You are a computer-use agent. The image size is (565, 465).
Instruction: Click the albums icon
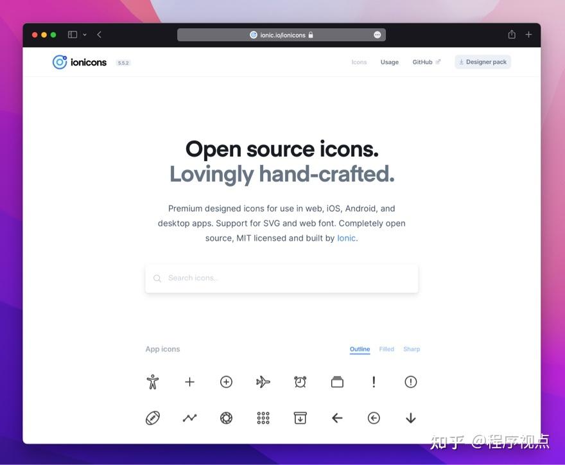tap(336, 380)
